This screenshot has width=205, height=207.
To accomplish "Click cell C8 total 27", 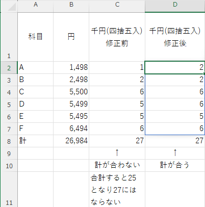I will 117,141.
